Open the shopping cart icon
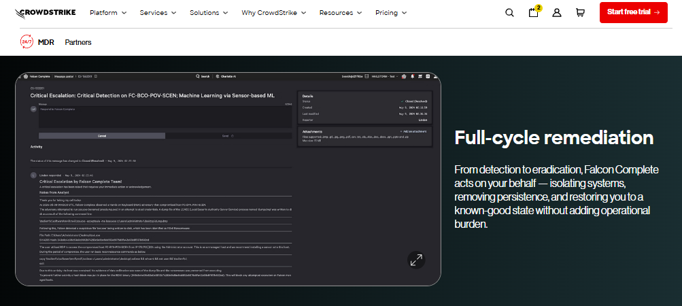This screenshot has width=682, height=306. [580, 13]
